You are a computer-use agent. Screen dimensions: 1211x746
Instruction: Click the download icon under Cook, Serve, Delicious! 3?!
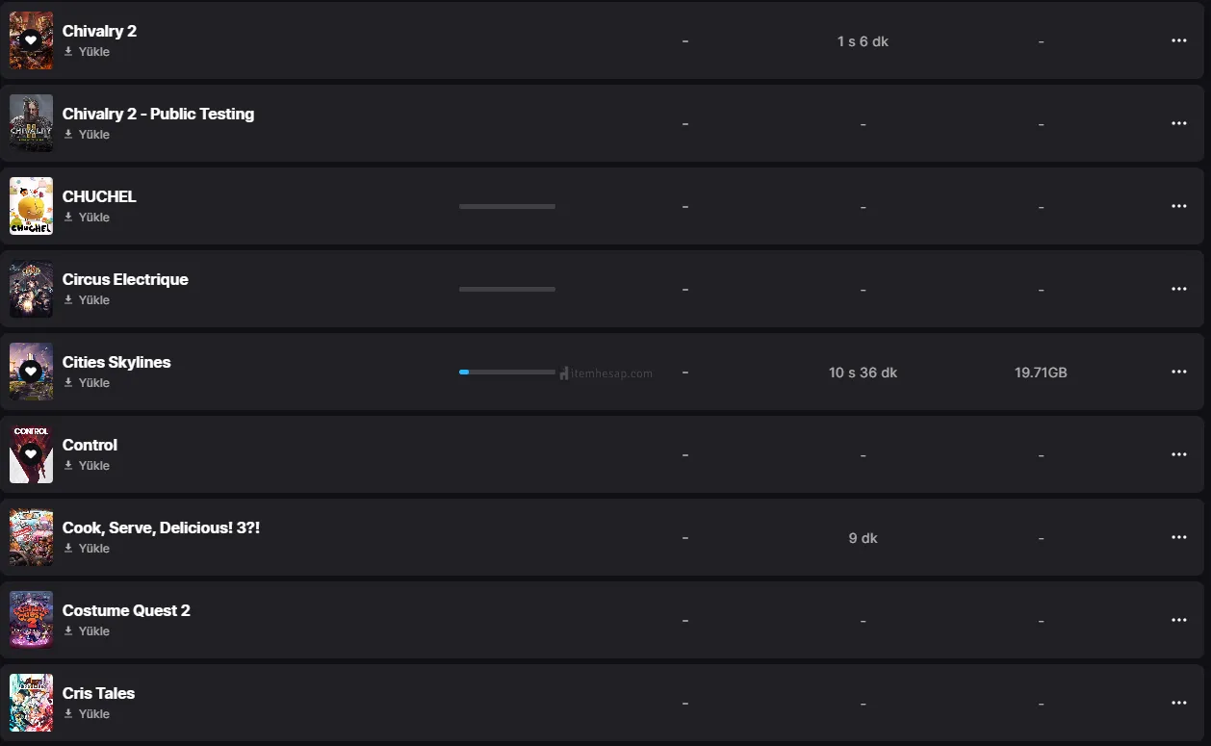[68, 549]
